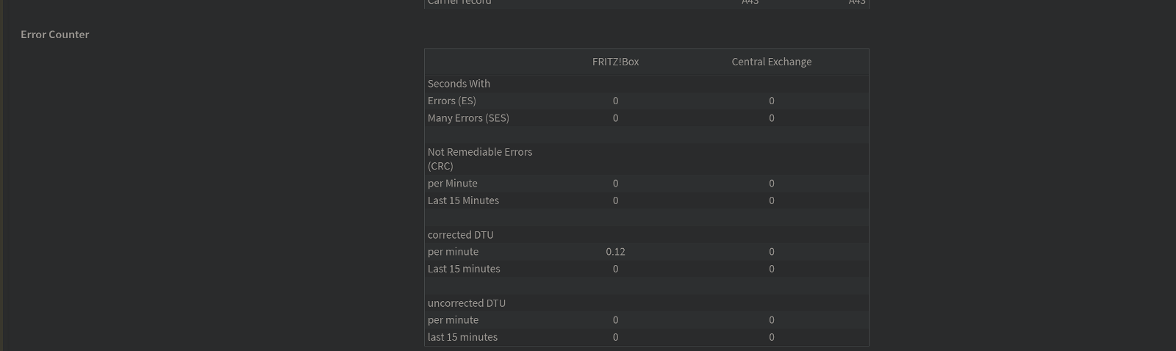Click the CRC per Minute row label
This screenshot has height=351, width=1176.
(452, 184)
